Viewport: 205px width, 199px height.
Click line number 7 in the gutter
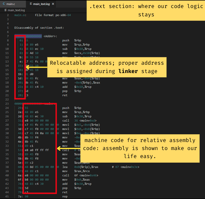coord(8,36)
